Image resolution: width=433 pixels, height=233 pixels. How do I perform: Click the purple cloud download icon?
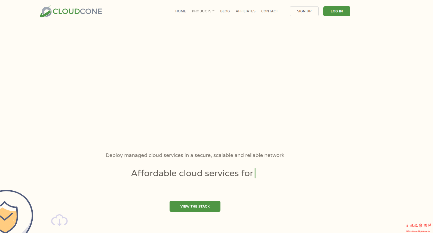tap(59, 220)
